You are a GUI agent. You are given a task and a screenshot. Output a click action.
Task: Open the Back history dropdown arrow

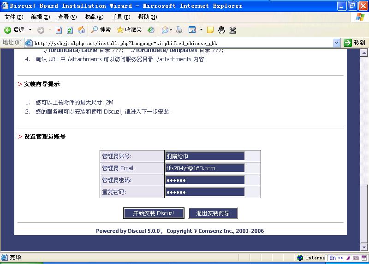coord(30,30)
